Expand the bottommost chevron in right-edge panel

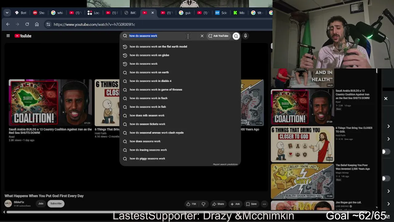[x=388, y=203]
